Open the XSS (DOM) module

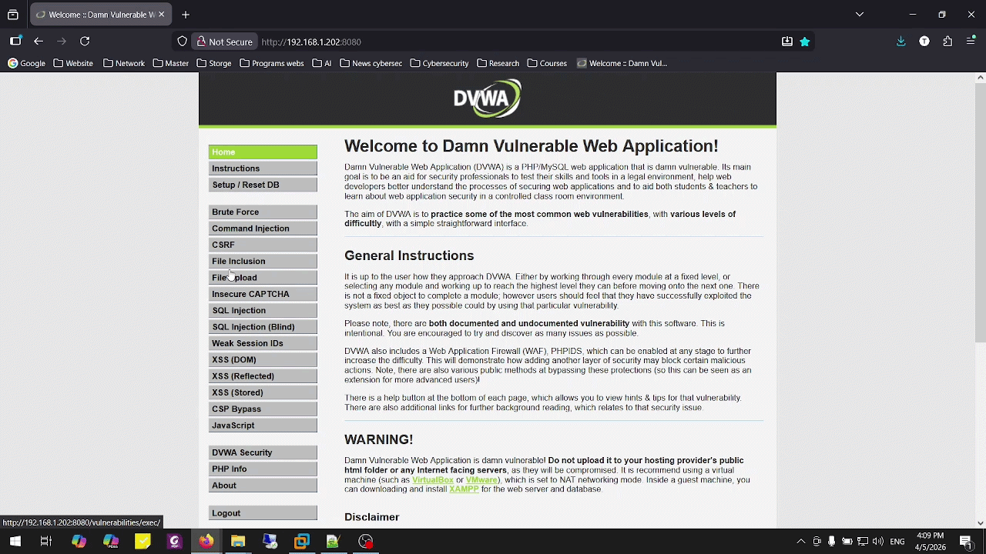click(263, 360)
